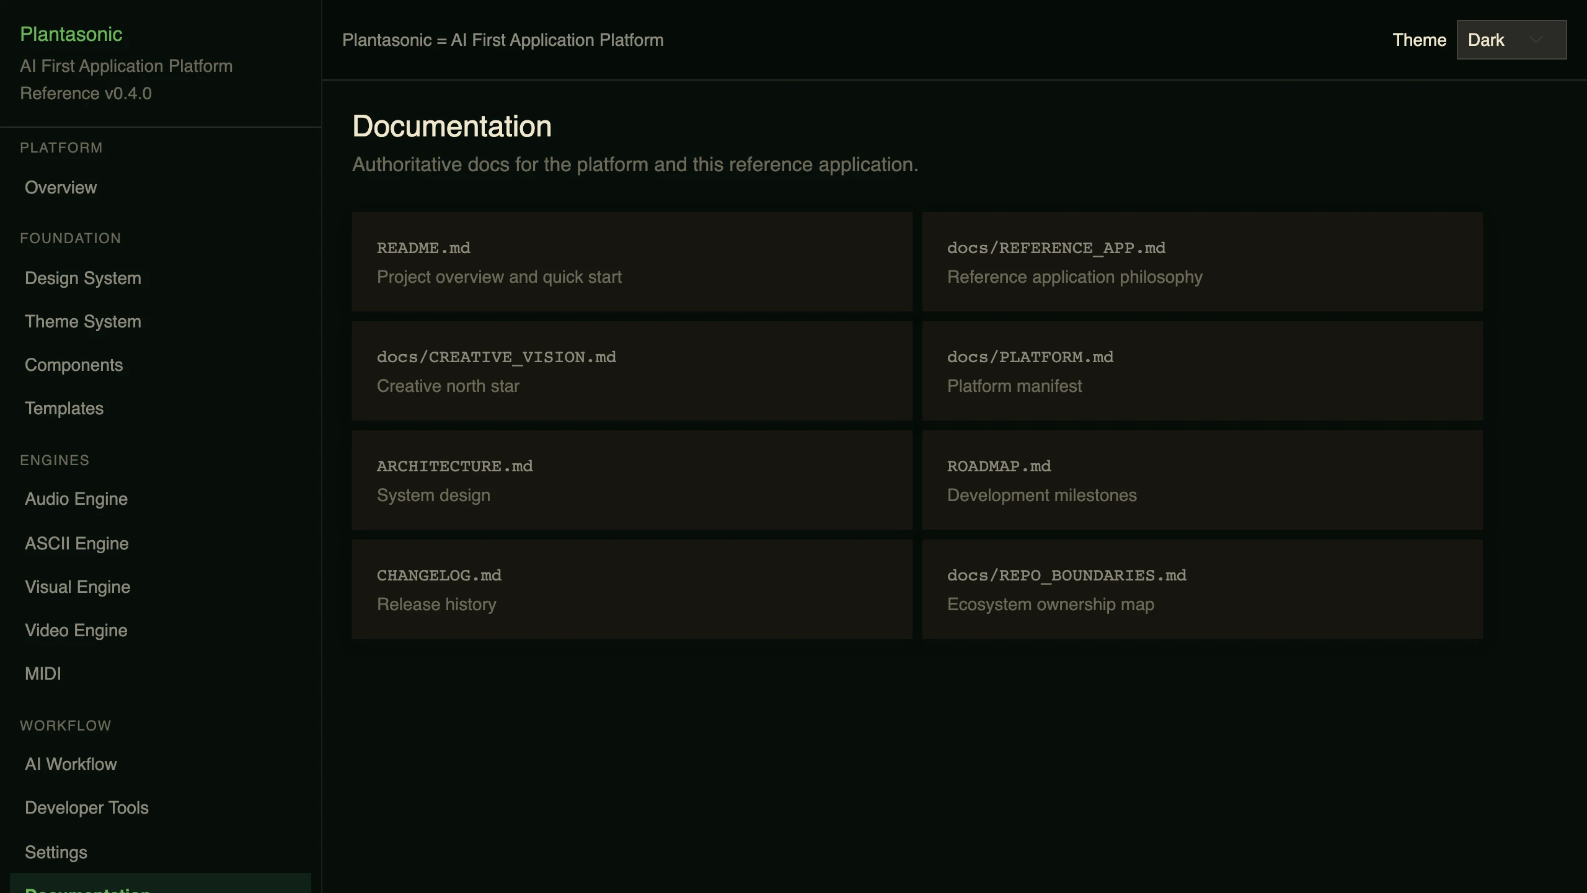The width and height of the screenshot is (1587, 893).
Task: Select Theme System in the sidebar
Action: (161, 321)
